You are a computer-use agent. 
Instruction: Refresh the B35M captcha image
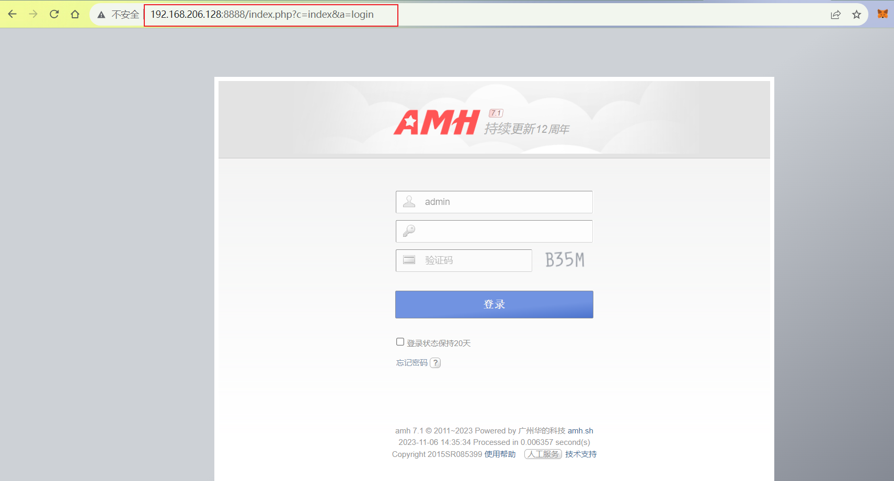point(565,260)
